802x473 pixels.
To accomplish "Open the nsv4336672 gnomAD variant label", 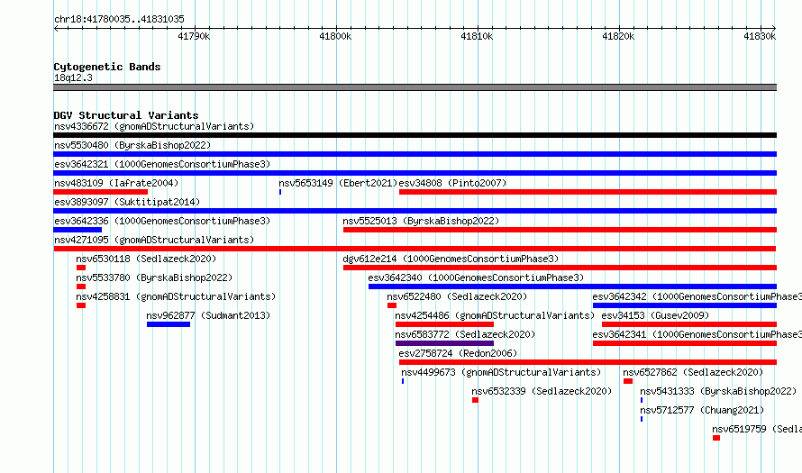I will pyautogui.click(x=154, y=126).
